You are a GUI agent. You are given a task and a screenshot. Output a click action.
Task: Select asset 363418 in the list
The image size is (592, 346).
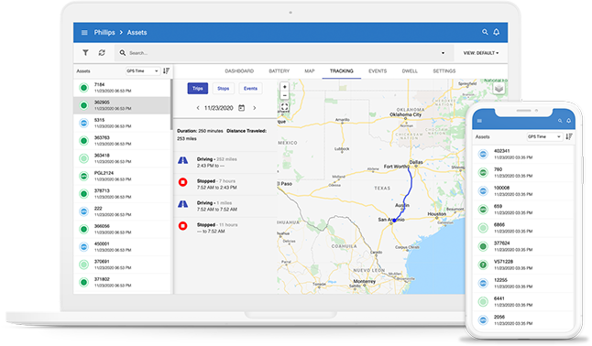[122, 158]
